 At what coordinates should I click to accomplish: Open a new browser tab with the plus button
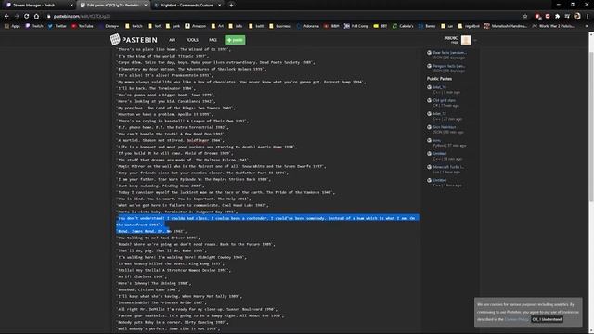pyautogui.click(x=231, y=6)
